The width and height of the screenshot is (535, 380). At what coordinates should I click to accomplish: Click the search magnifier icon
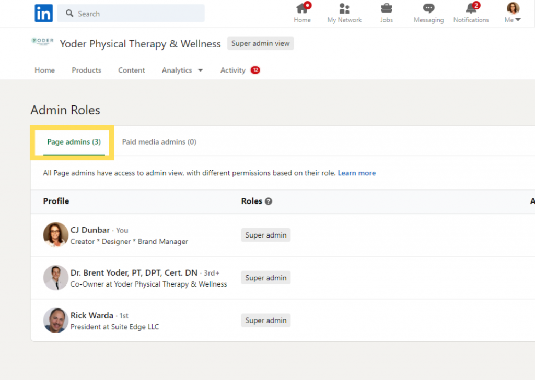click(x=69, y=13)
